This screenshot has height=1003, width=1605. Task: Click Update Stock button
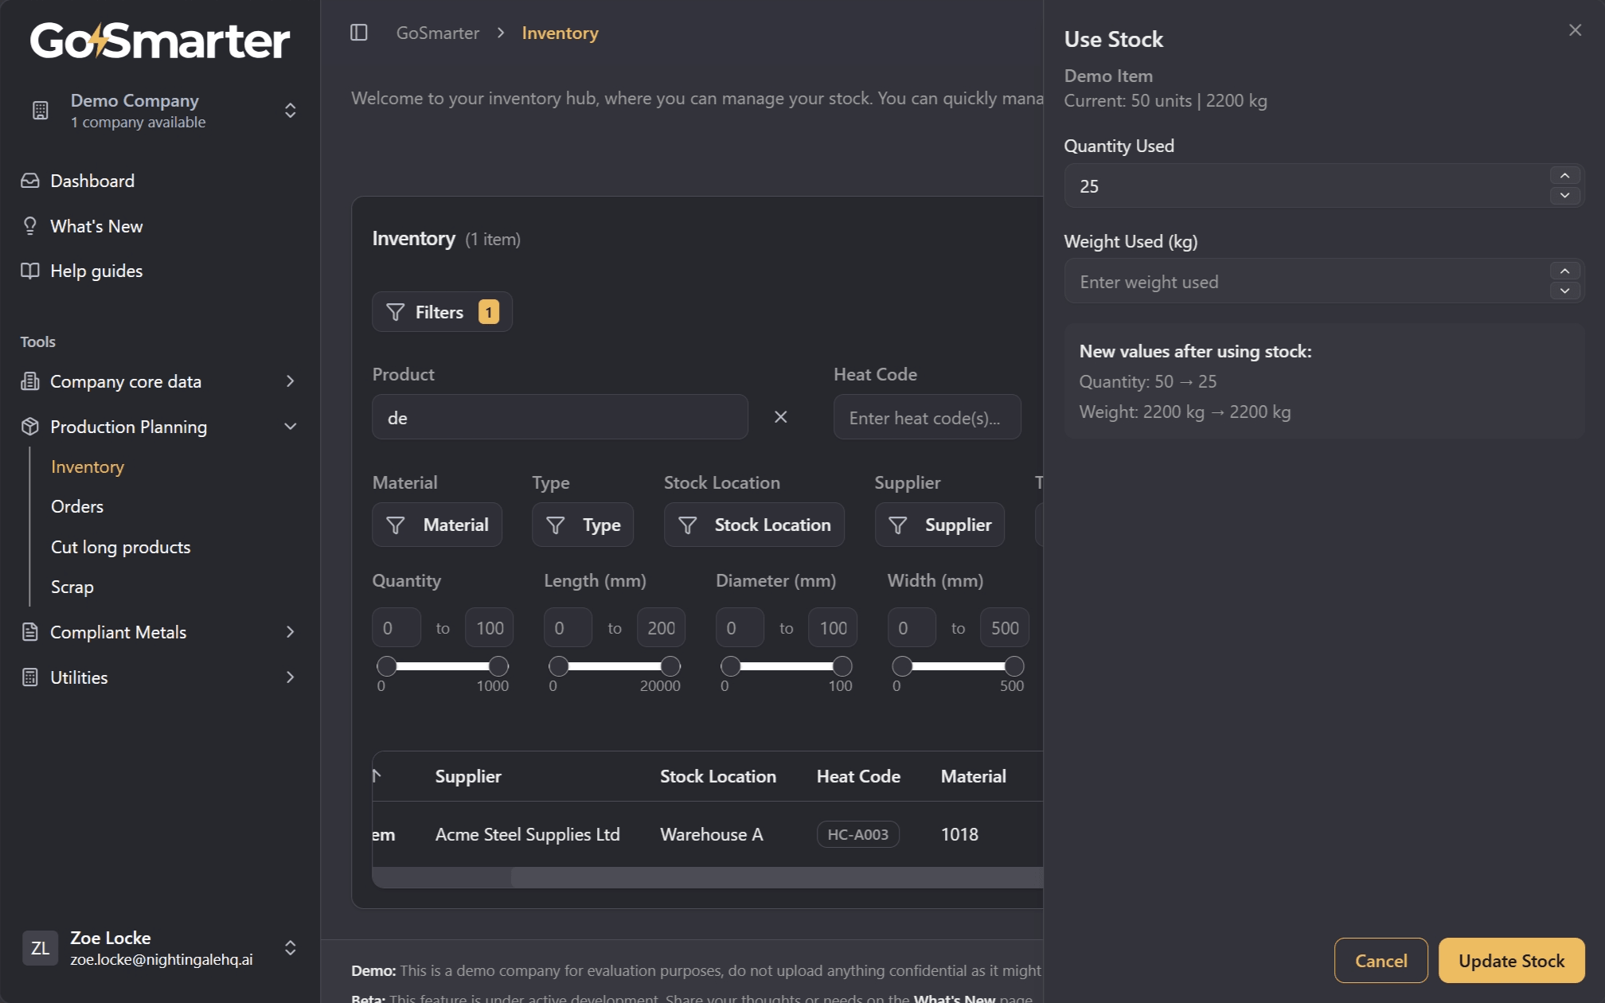[1511, 961]
